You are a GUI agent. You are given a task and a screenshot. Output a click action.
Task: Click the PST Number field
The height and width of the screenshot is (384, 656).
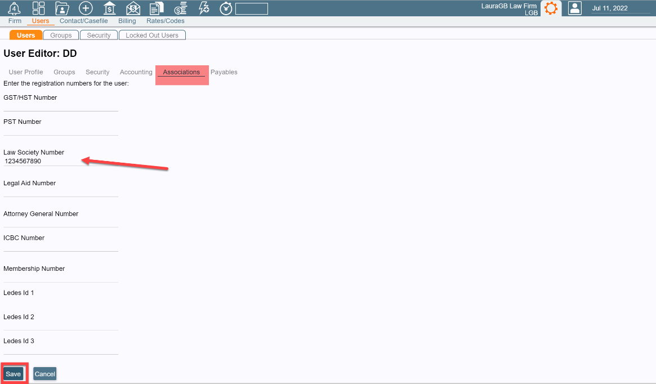pyautogui.click(x=61, y=131)
